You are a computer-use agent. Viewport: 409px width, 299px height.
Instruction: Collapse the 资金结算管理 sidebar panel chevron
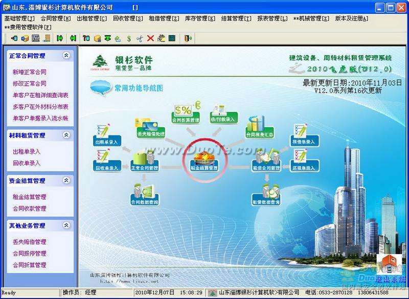coord(66,180)
